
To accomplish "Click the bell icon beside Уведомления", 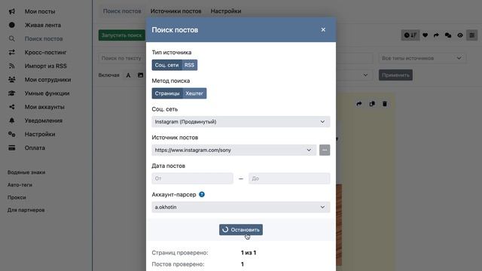I will tap(12, 120).
